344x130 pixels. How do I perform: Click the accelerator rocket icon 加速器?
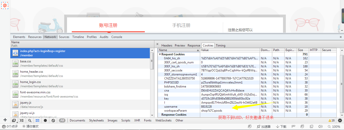point(263,126)
